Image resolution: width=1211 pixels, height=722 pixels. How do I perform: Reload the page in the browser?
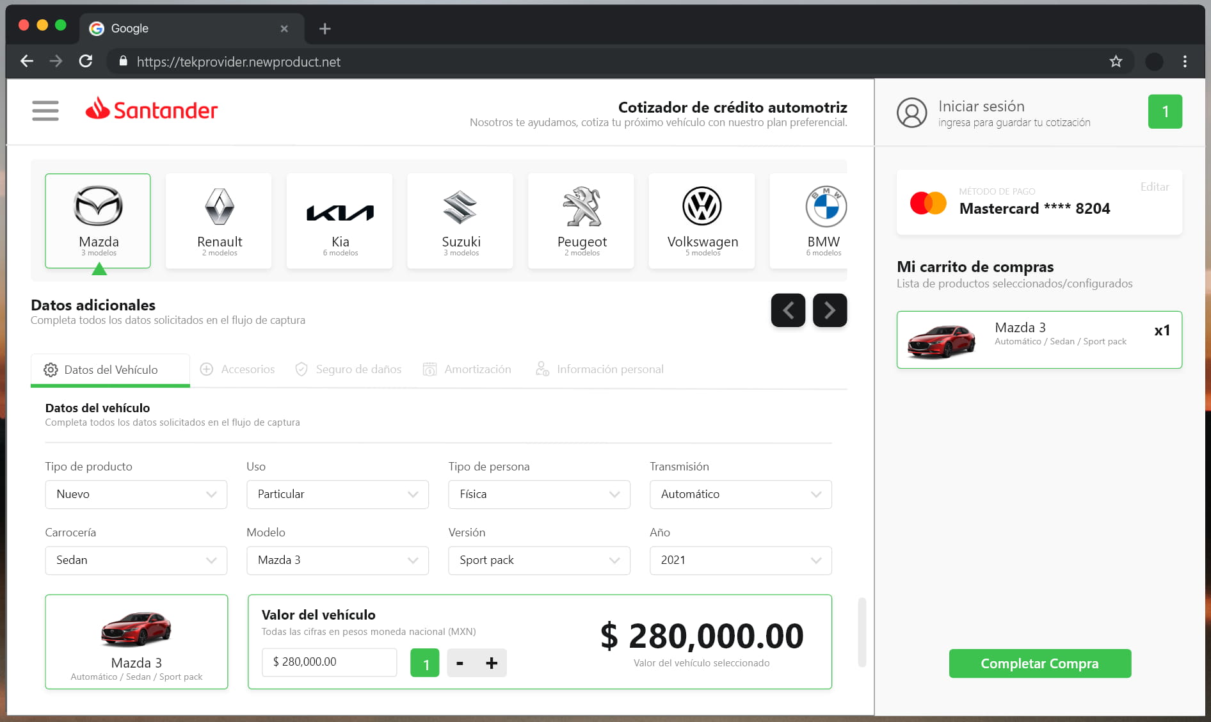point(86,61)
